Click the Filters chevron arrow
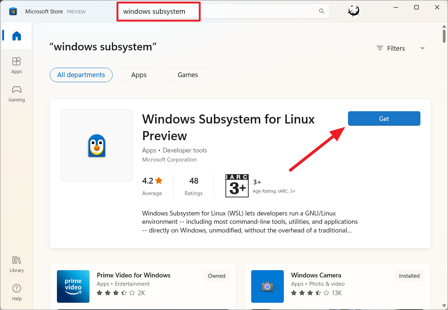Image resolution: width=448 pixels, height=310 pixels. 422,48
